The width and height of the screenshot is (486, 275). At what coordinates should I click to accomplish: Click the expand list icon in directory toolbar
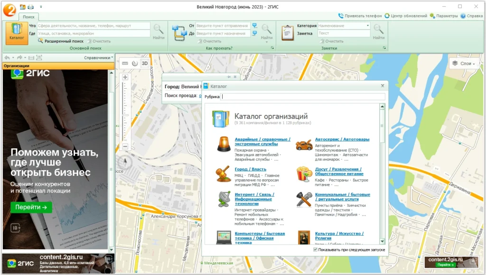39,57
